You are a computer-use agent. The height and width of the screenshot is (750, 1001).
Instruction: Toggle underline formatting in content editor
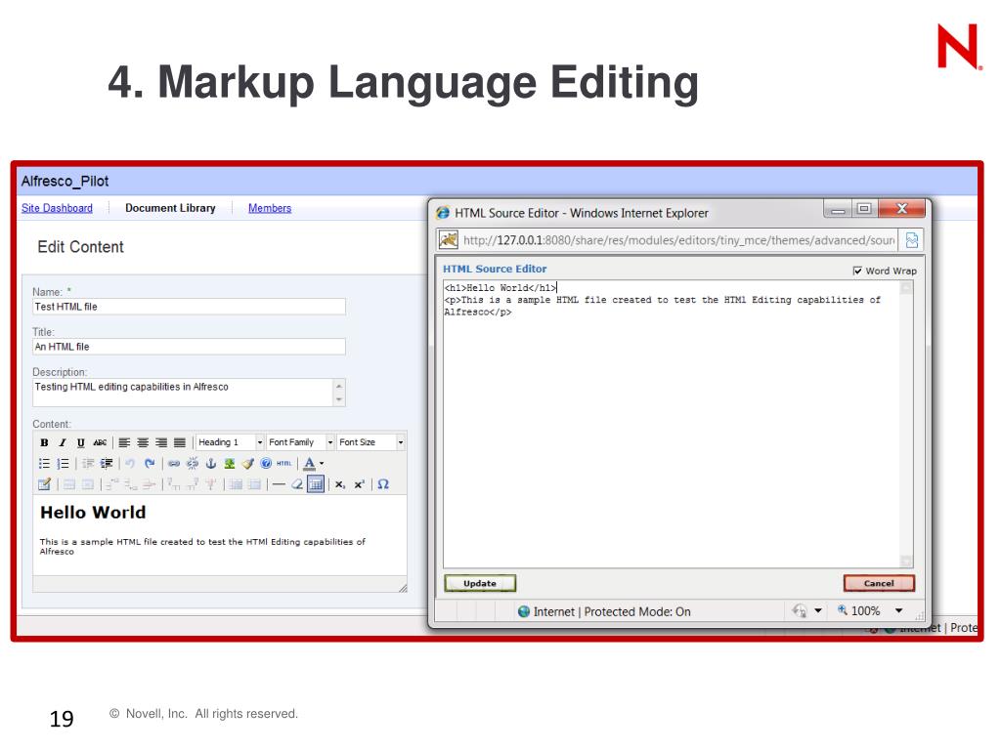pos(80,442)
